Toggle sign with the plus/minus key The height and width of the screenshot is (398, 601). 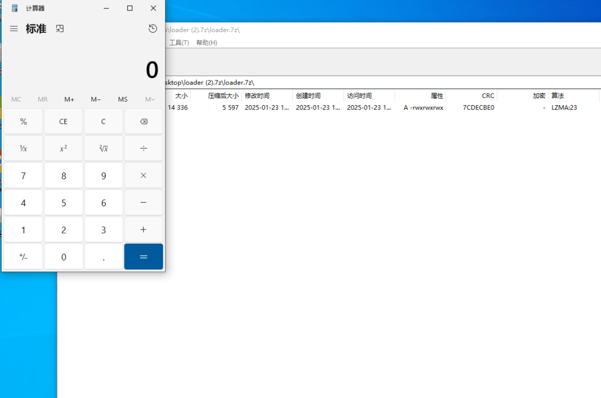tap(23, 257)
